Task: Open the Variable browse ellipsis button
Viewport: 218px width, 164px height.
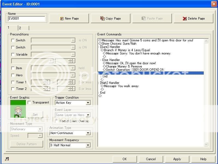Action: [73, 54]
